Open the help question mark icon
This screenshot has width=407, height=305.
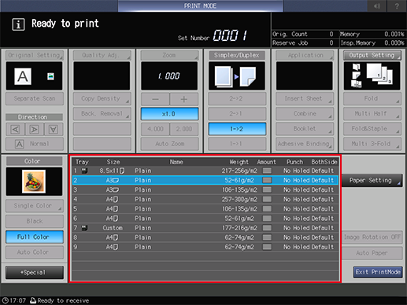coord(397,6)
